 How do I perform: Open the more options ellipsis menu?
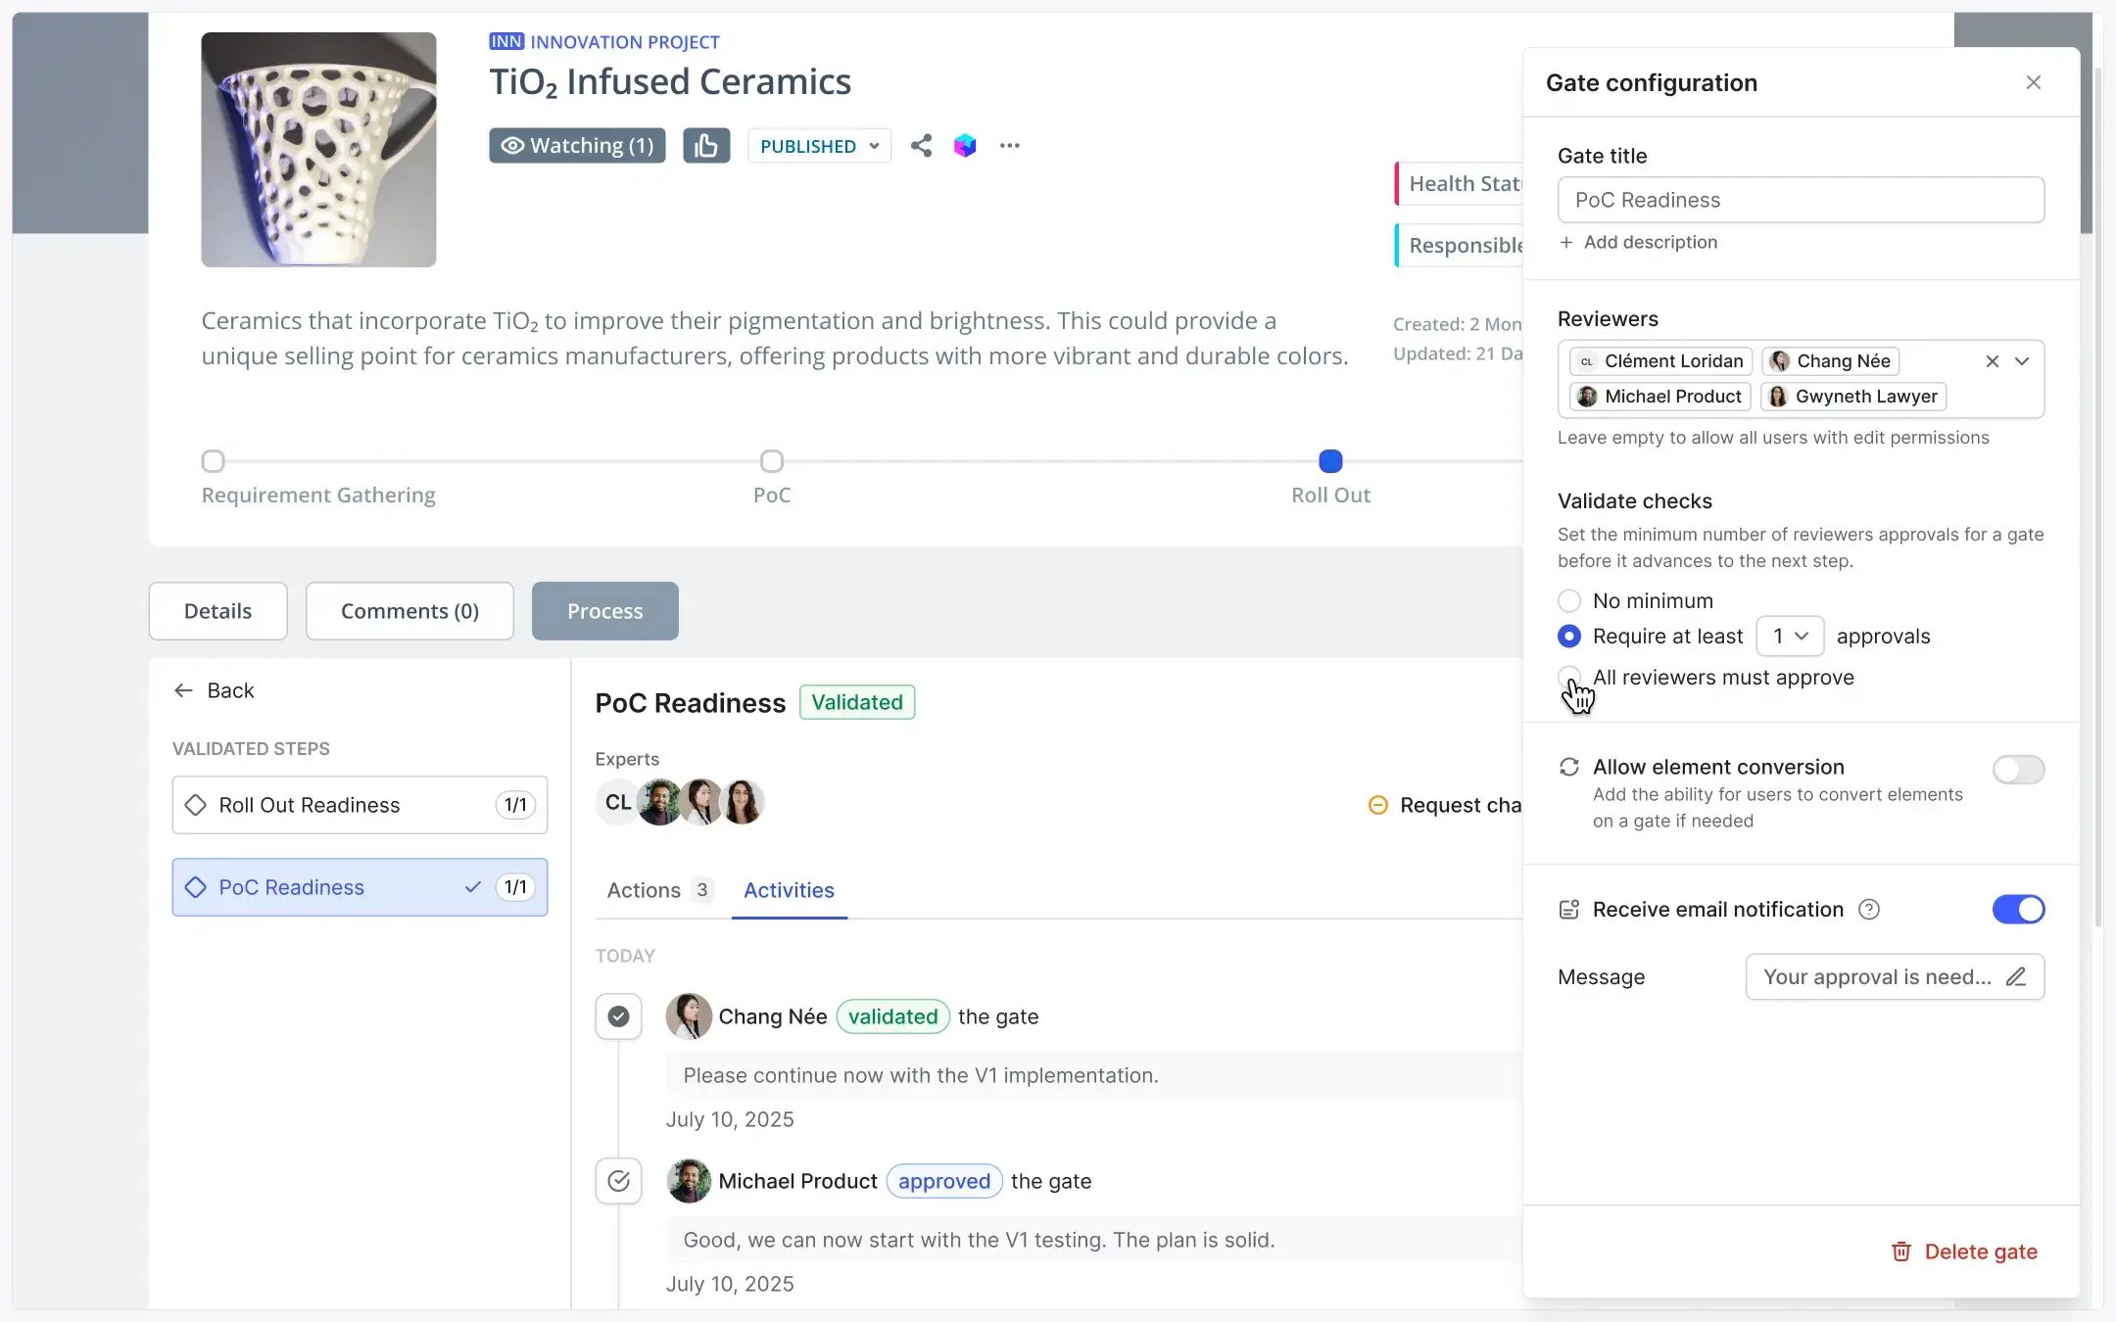[x=1008, y=145]
